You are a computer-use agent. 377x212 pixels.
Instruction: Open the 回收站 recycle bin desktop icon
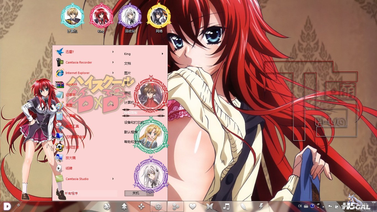click(130, 19)
